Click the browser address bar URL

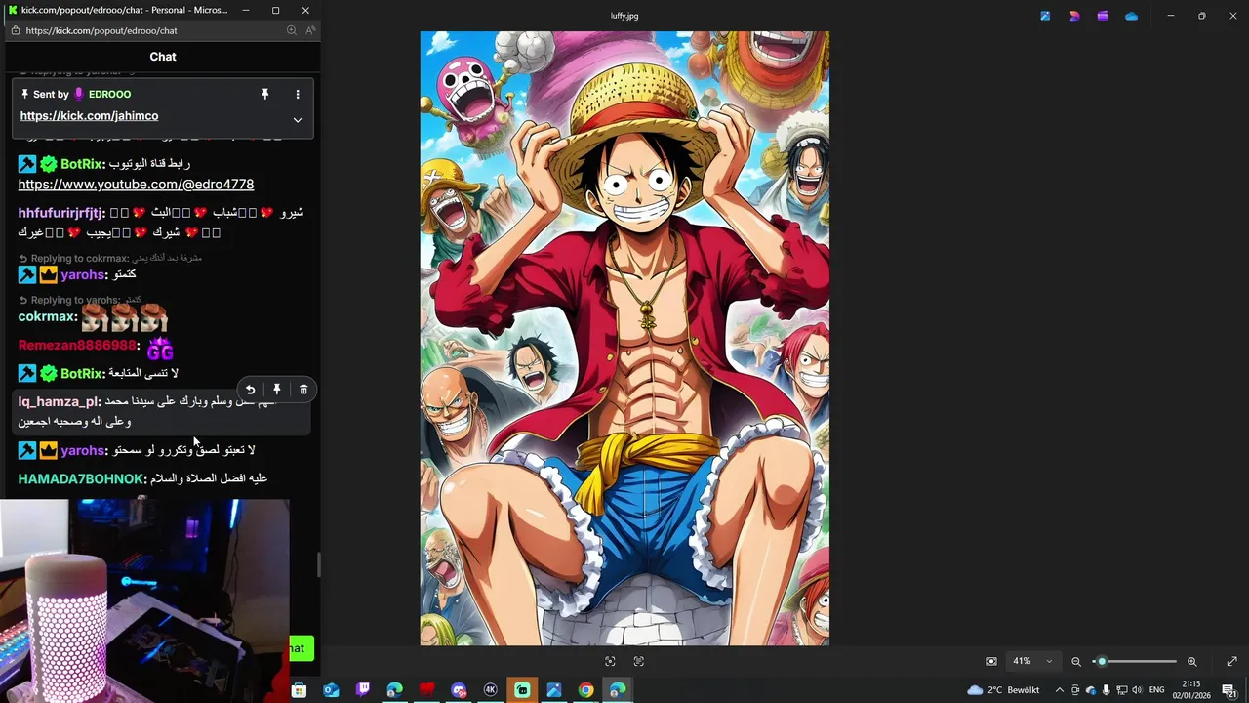click(101, 30)
